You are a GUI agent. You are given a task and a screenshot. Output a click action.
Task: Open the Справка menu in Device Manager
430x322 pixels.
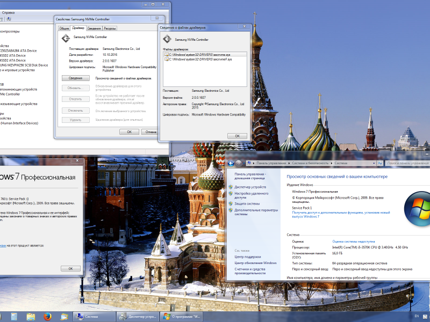click(8, 12)
